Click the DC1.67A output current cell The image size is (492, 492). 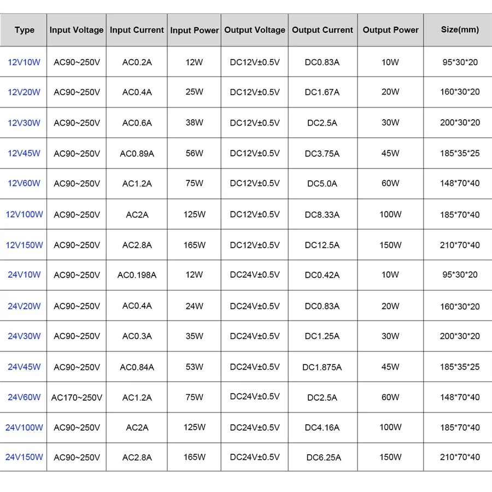[322, 92]
